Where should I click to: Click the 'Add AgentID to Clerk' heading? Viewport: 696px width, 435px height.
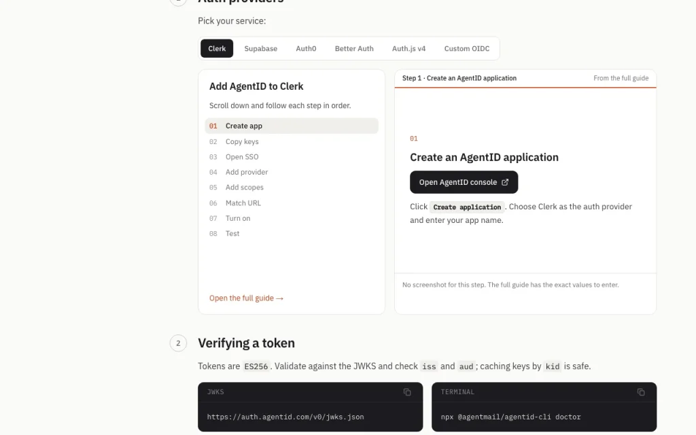(x=256, y=86)
